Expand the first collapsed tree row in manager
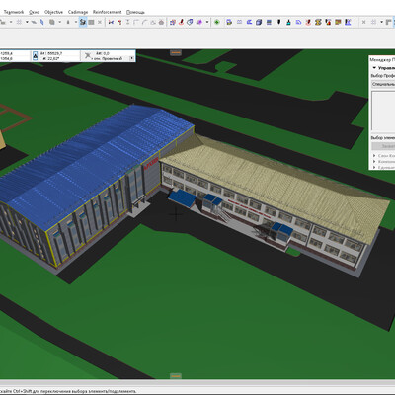 pos(374,155)
